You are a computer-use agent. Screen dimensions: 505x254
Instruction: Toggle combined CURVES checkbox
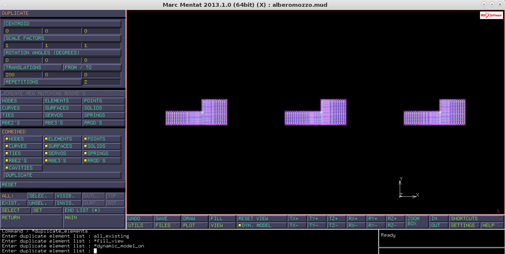[23, 146]
